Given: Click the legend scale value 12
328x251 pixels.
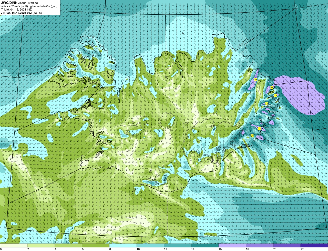Looking at the screenshot, I should (165, 249).
